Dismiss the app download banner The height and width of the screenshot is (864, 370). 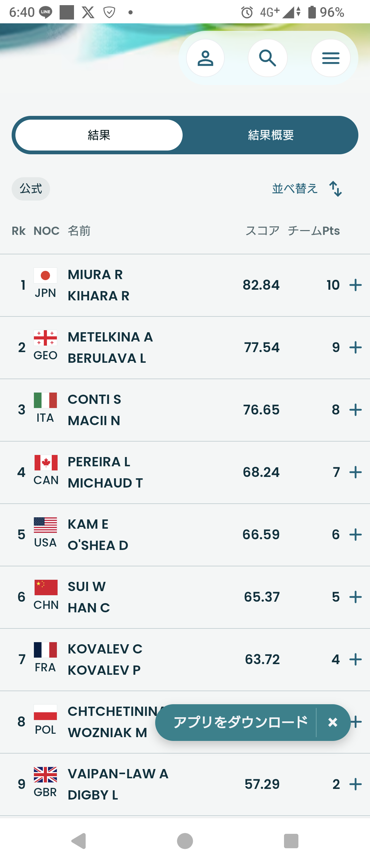point(333,722)
